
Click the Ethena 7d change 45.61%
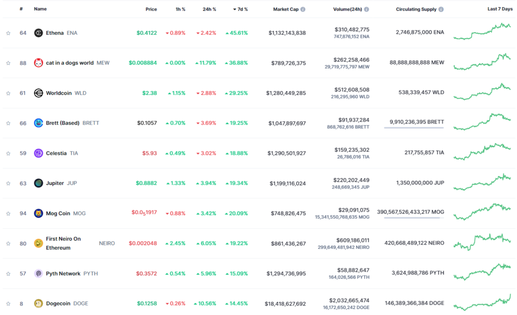pyautogui.click(x=237, y=33)
